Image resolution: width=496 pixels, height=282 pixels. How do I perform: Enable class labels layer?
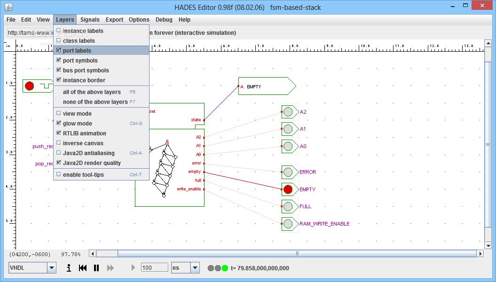(x=101, y=40)
